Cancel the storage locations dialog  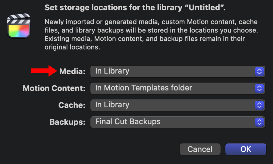[200, 149]
